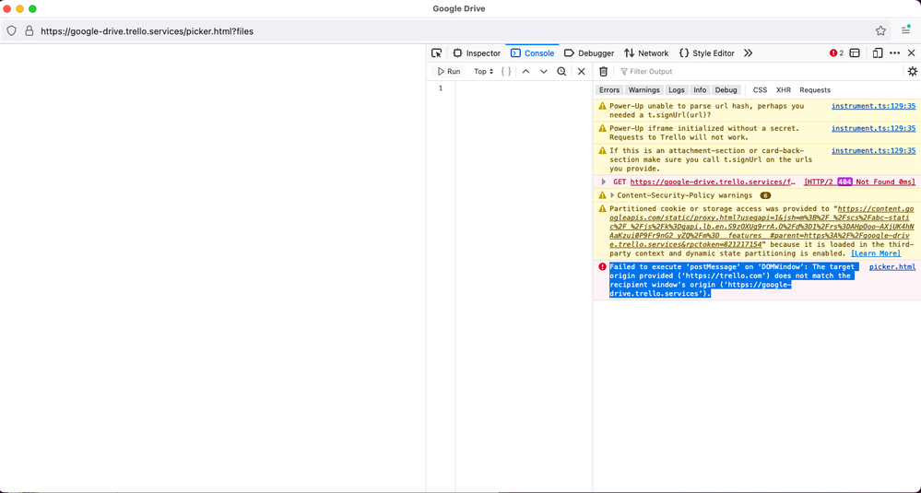Open the browser application menu icon

pos(905,30)
